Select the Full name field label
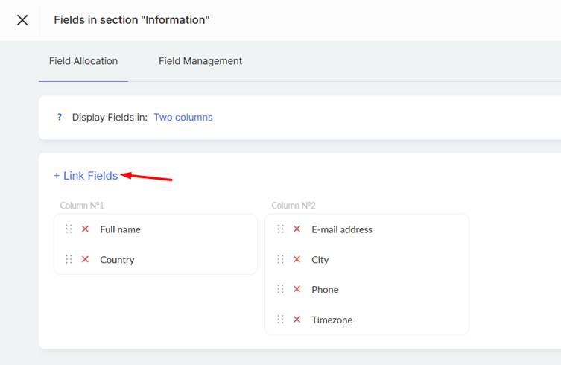The width and height of the screenshot is (561, 365). [120, 229]
